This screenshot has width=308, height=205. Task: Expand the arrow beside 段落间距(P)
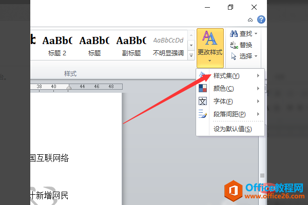(258, 114)
